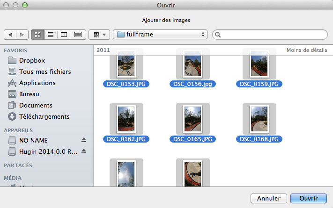Click the back navigation arrow
The image size is (333, 208).
pyautogui.click(x=10, y=35)
